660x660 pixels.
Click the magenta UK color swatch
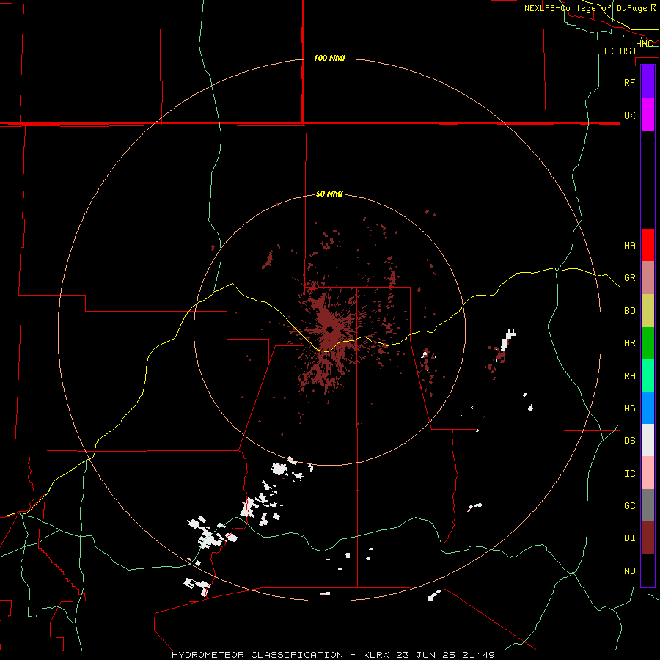pyautogui.click(x=648, y=115)
